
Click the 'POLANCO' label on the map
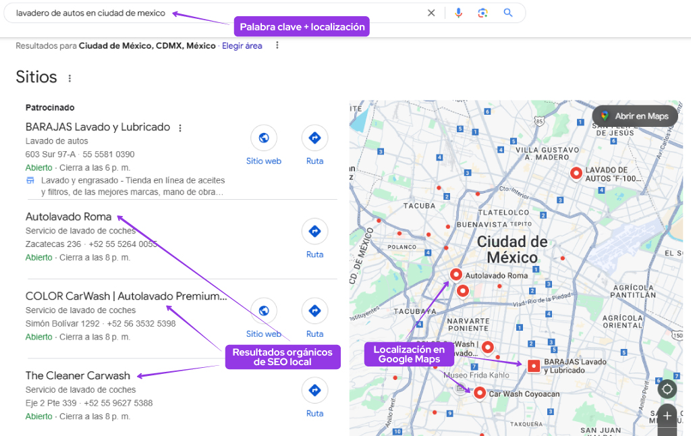(x=402, y=247)
